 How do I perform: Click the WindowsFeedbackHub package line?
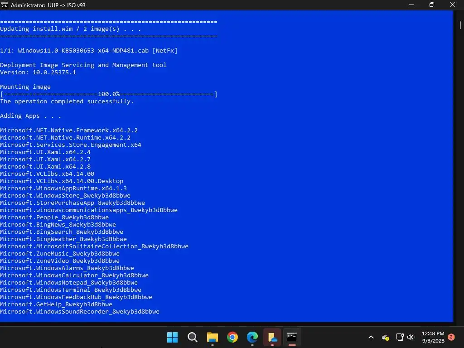tap(76, 297)
